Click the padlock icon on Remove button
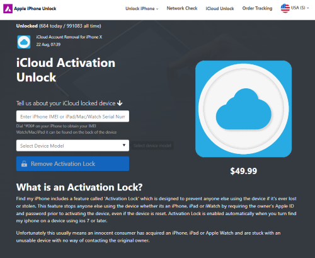Image resolution: width=315 pixels, height=258 pixels. click(24, 163)
